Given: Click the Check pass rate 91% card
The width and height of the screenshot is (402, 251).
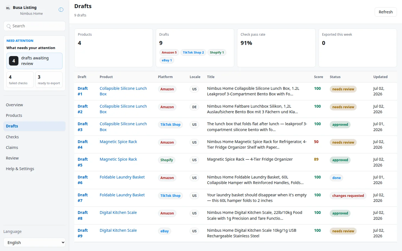Looking at the screenshot, I should pos(276,48).
